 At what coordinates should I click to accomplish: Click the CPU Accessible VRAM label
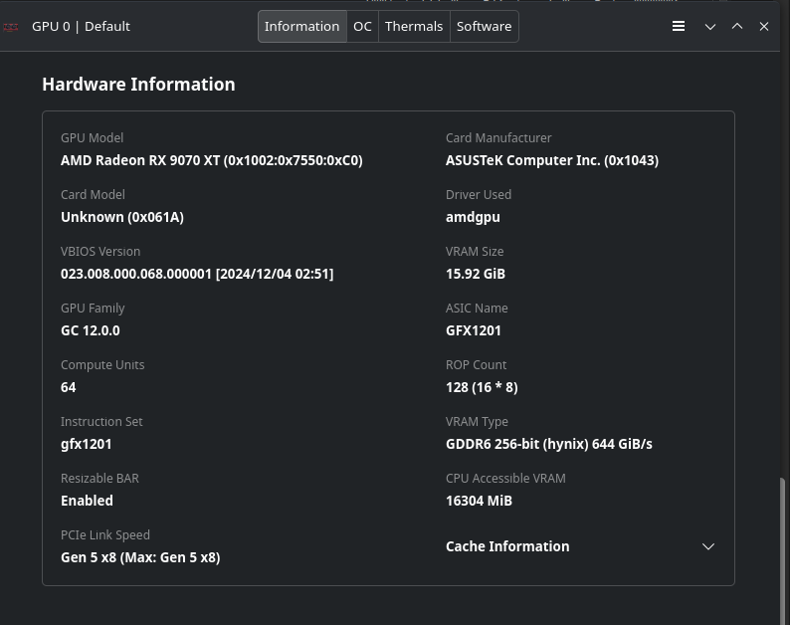pyautogui.click(x=505, y=479)
